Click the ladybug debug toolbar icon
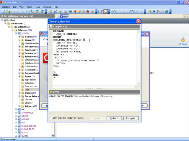Screen dimensions: 189x141 click(x=88, y=11)
